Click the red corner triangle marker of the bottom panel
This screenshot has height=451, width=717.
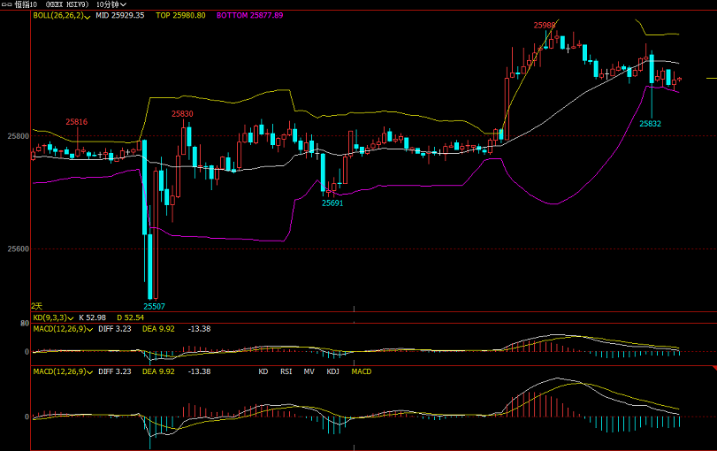click(x=714, y=367)
